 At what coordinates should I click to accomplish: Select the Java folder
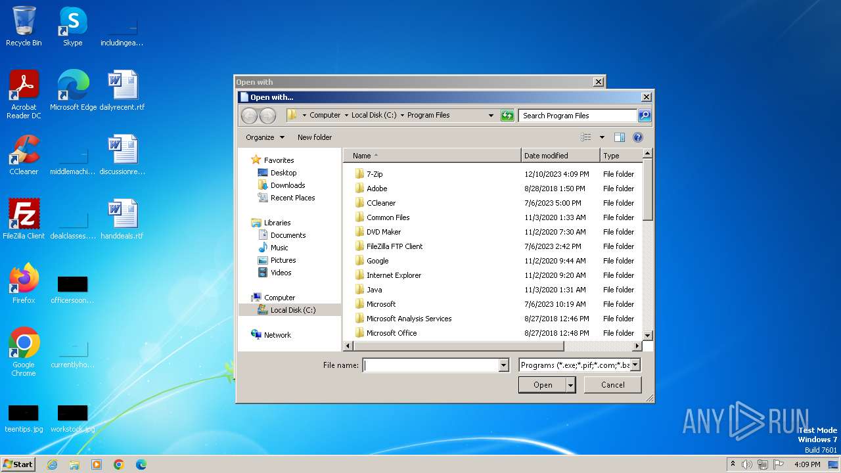pyautogui.click(x=374, y=290)
